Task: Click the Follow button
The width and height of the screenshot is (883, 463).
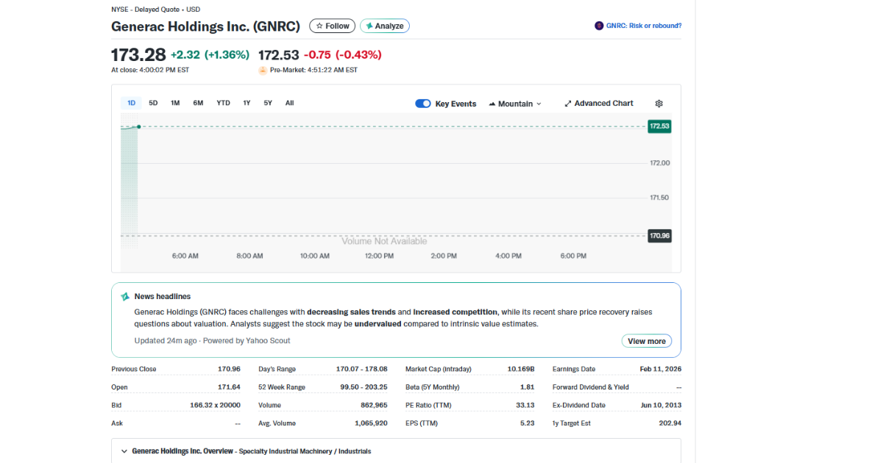Action: tap(332, 26)
